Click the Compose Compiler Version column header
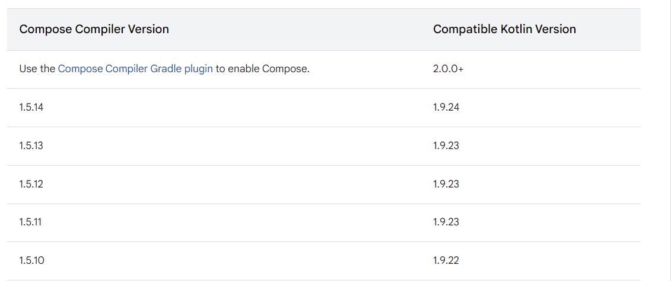 pyautogui.click(x=94, y=29)
